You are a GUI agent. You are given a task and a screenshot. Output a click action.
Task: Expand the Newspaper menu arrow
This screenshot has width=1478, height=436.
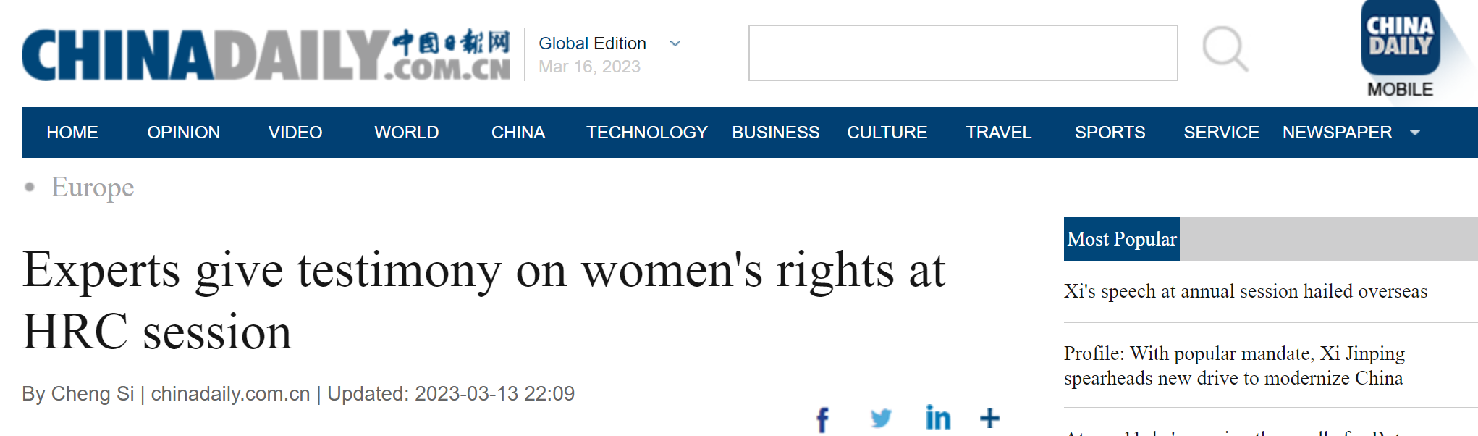1415,133
